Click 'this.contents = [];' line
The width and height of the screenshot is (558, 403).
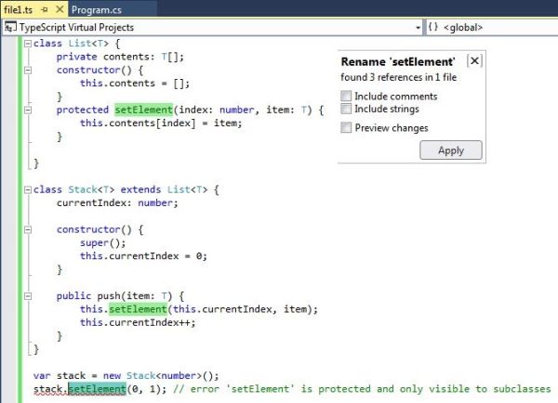click(135, 84)
